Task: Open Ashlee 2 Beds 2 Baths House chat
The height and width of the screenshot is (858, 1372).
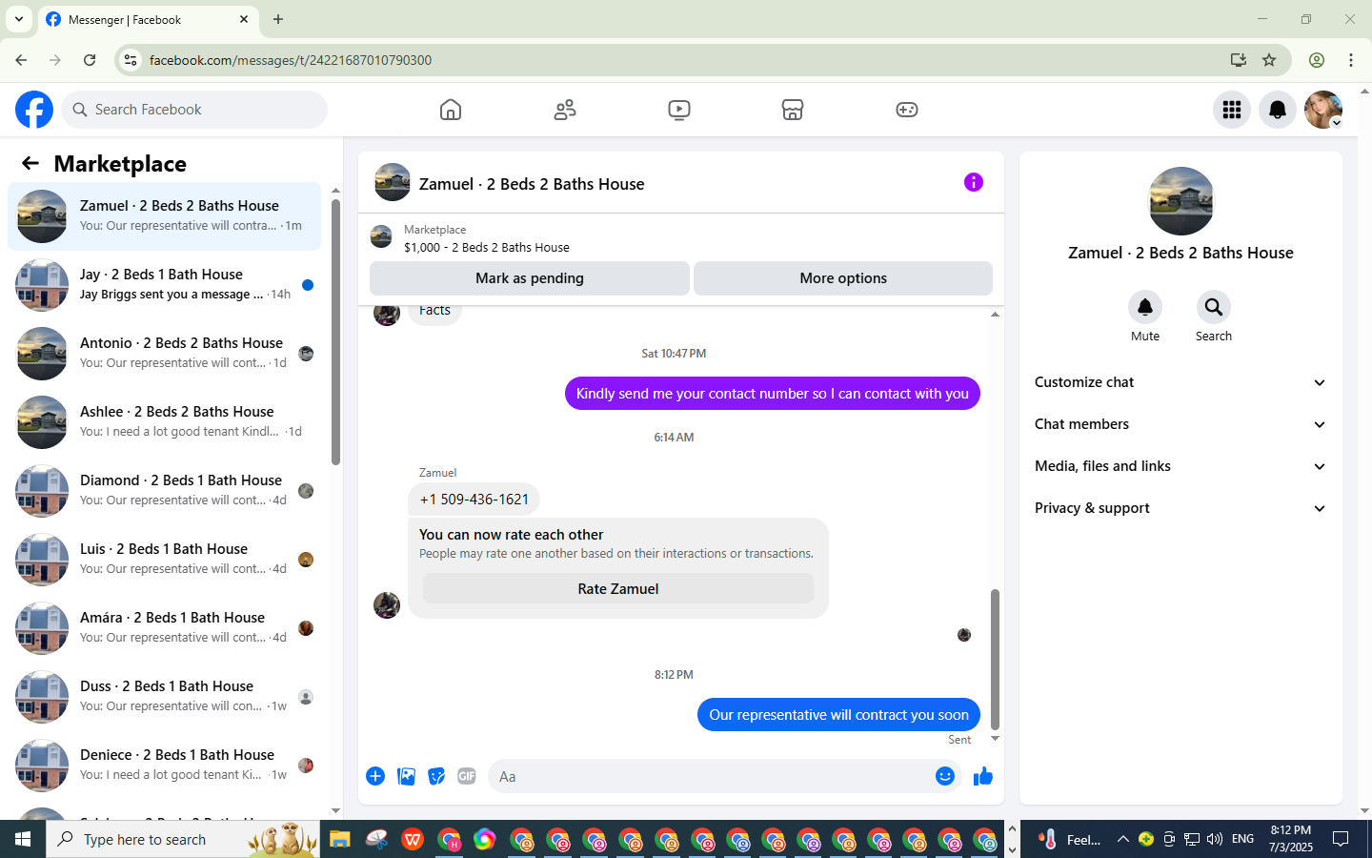Action: (164, 422)
